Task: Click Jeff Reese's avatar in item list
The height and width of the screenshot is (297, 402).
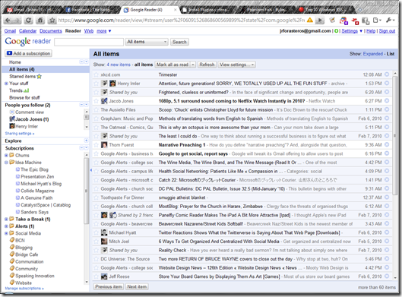Action: click(104, 276)
